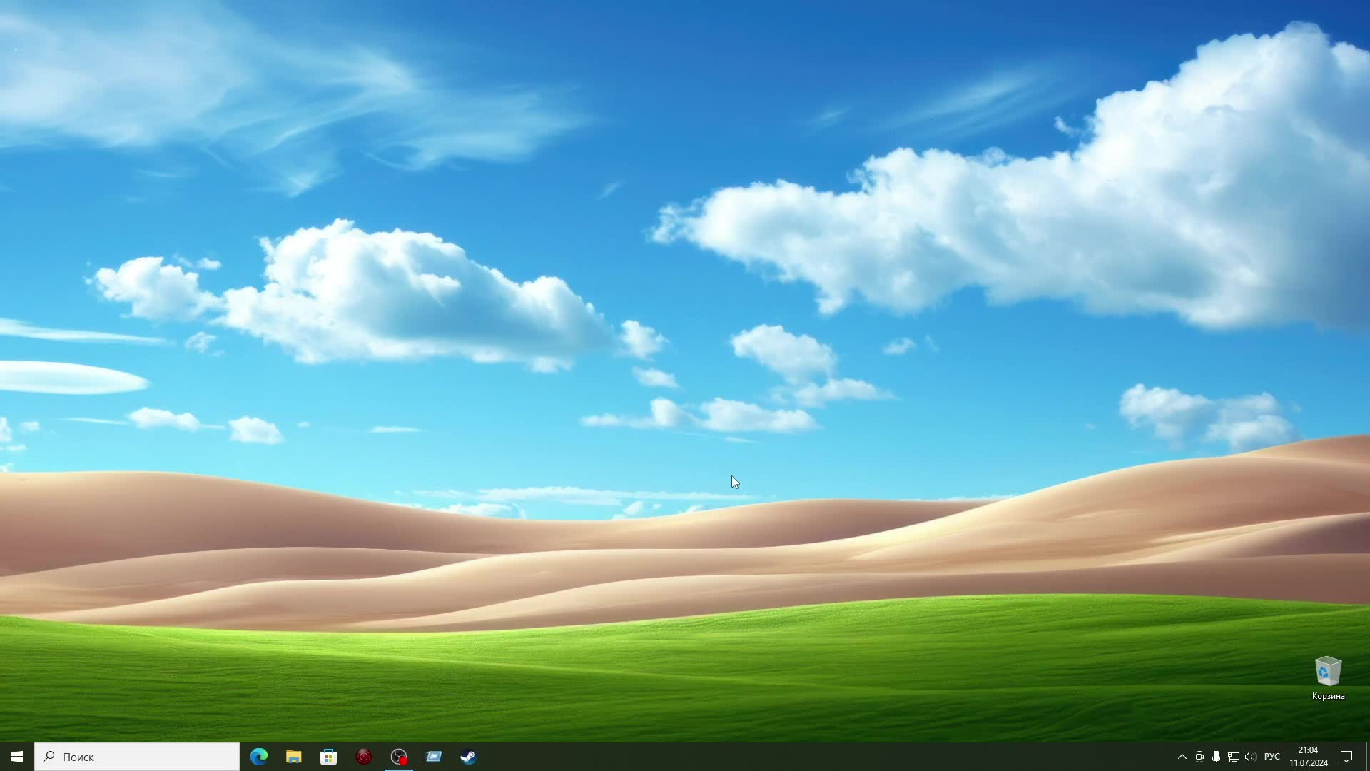Screen dimensions: 1370x771
Task: Open Microsoft Store taskbar icon
Action: (328, 757)
